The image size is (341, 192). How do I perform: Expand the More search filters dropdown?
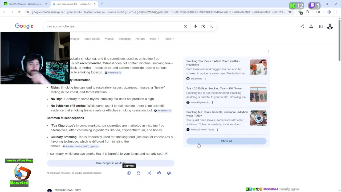pyautogui.click(x=155, y=39)
